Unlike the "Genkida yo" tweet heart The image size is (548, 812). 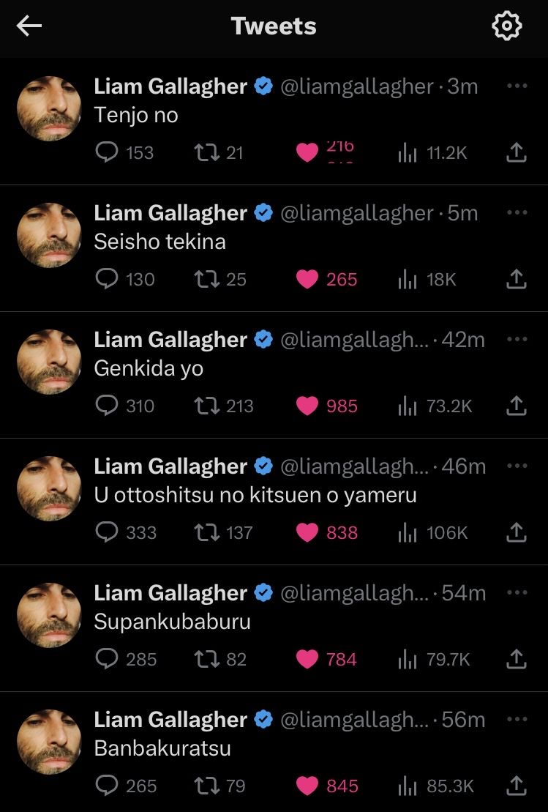coord(307,406)
